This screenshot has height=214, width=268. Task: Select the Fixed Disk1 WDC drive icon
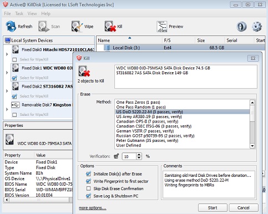coord(16,68)
